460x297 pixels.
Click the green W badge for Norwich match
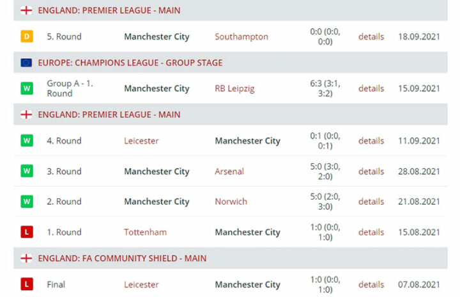coord(26,201)
